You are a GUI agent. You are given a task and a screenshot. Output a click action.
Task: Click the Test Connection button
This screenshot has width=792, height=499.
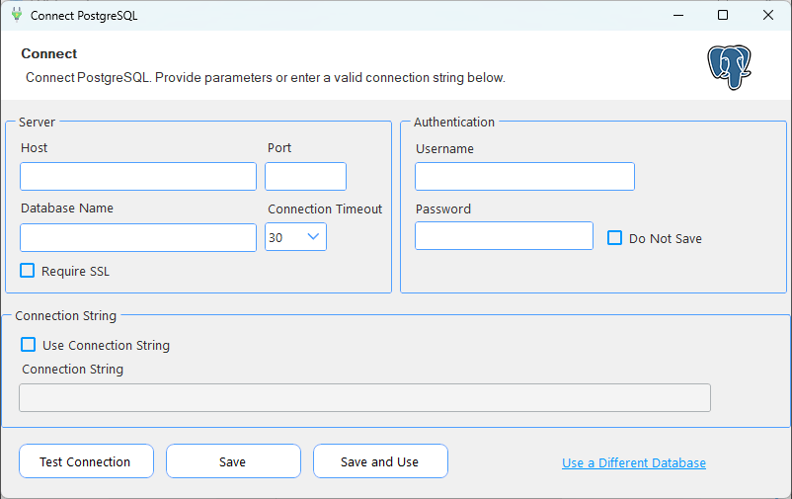pos(86,461)
